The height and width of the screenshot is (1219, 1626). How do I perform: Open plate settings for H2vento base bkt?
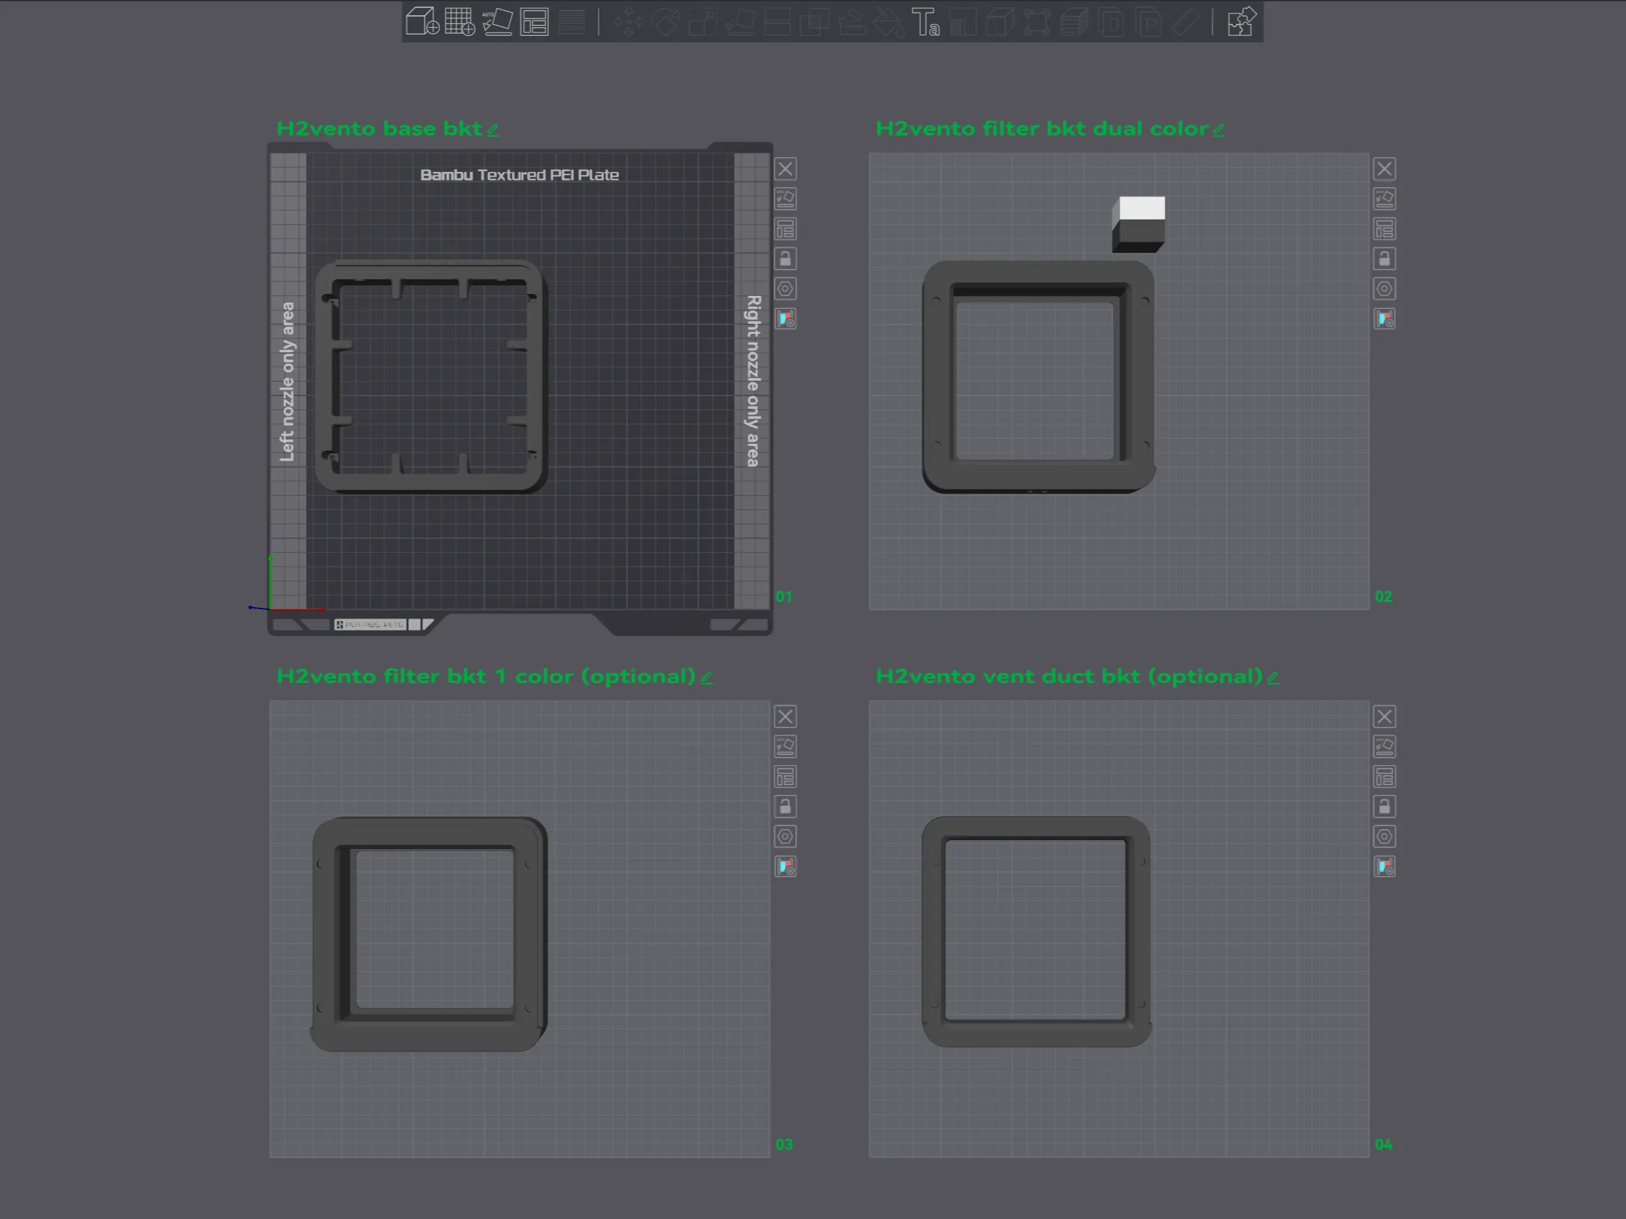[x=785, y=289]
